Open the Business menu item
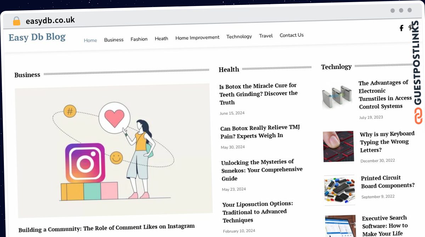425x237 pixels. coord(114,40)
